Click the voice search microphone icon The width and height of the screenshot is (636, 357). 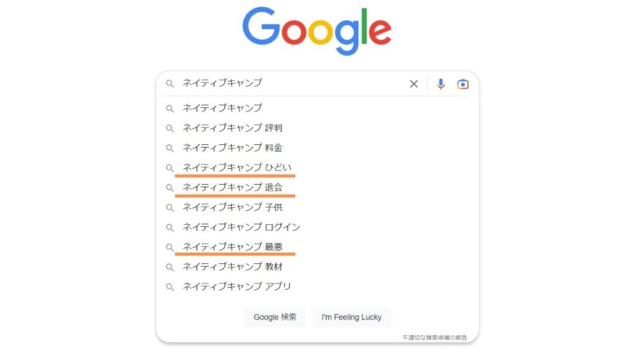coord(440,84)
